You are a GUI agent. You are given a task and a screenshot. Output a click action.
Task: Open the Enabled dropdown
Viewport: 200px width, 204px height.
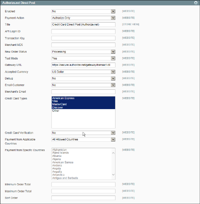click(83, 11)
